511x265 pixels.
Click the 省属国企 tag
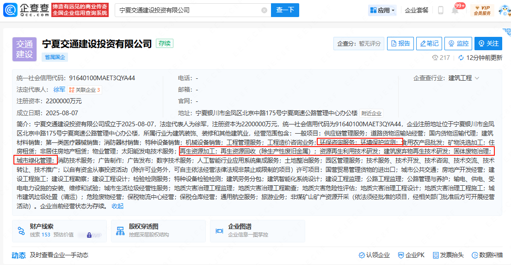tap(55, 57)
